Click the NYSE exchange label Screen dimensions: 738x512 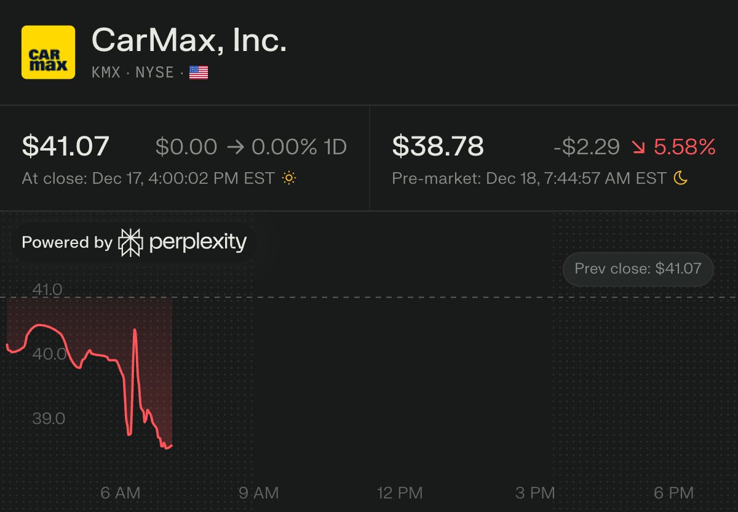[154, 73]
